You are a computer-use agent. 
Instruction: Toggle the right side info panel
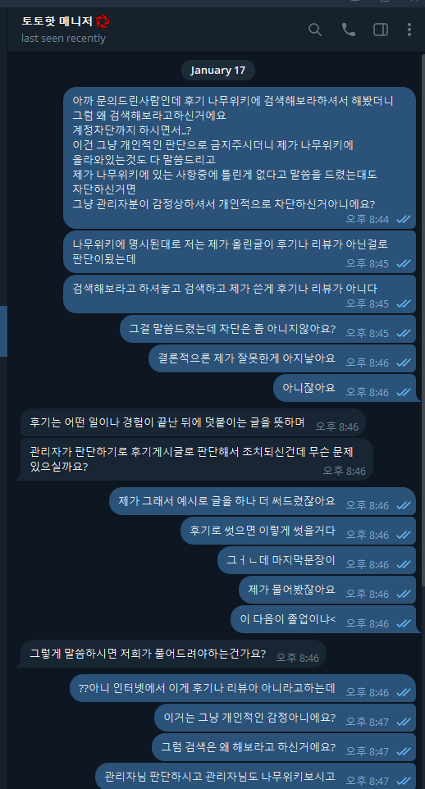tap(380, 30)
